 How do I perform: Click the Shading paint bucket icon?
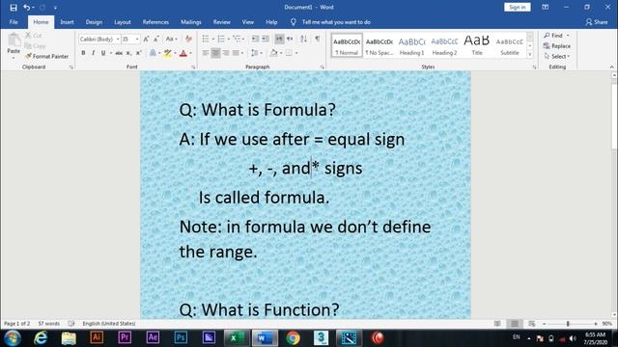coord(274,53)
